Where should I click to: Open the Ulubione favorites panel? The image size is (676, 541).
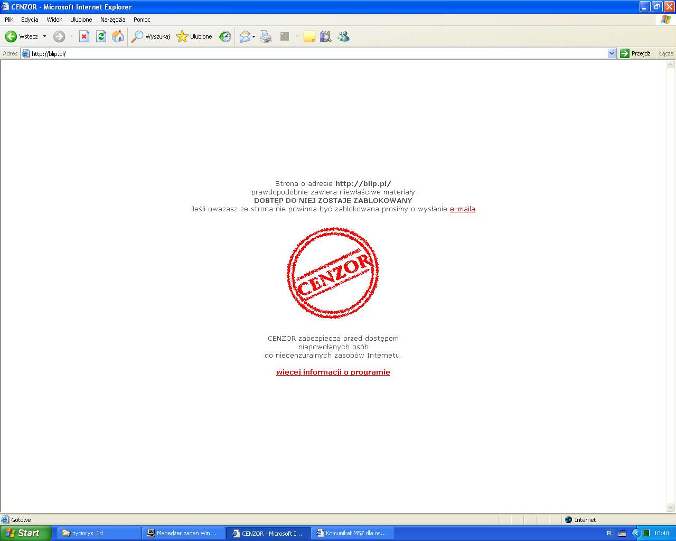coord(194,36)
